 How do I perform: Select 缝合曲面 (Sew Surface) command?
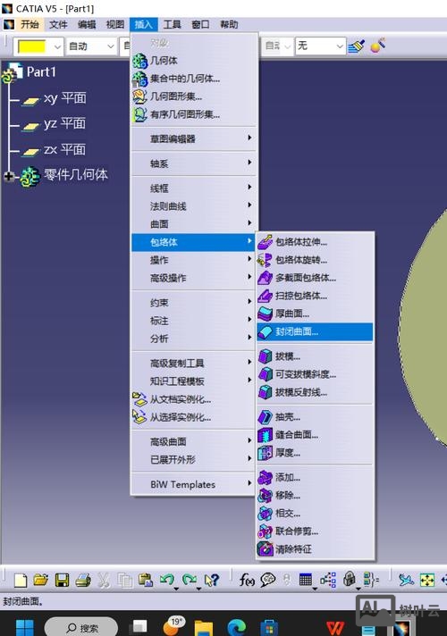click(x=315, y=435)
